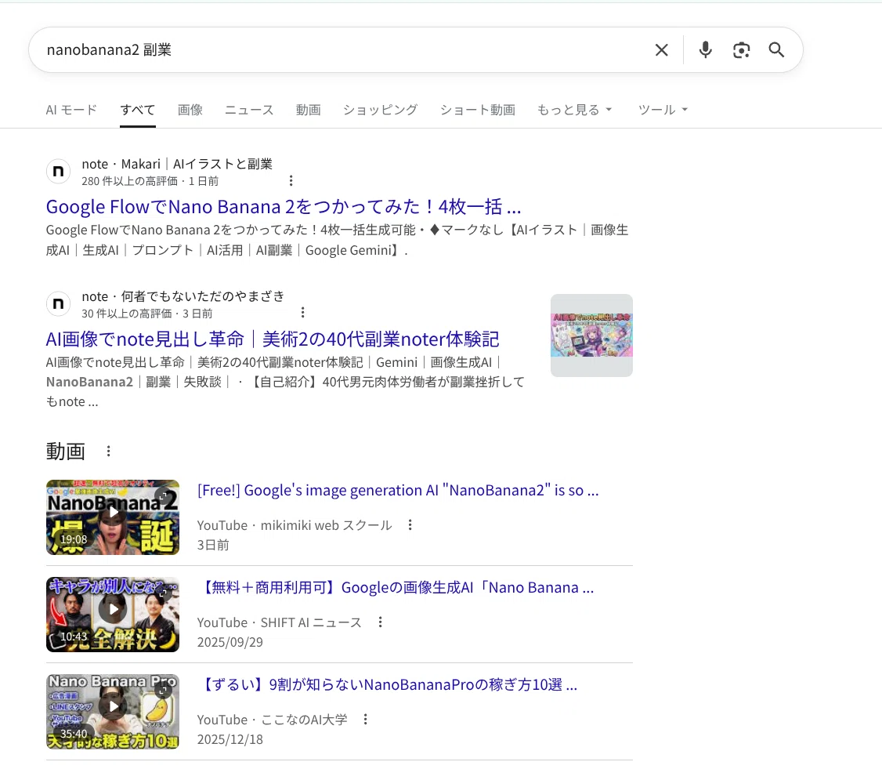Open the ショッピング tab

(380, 110)
